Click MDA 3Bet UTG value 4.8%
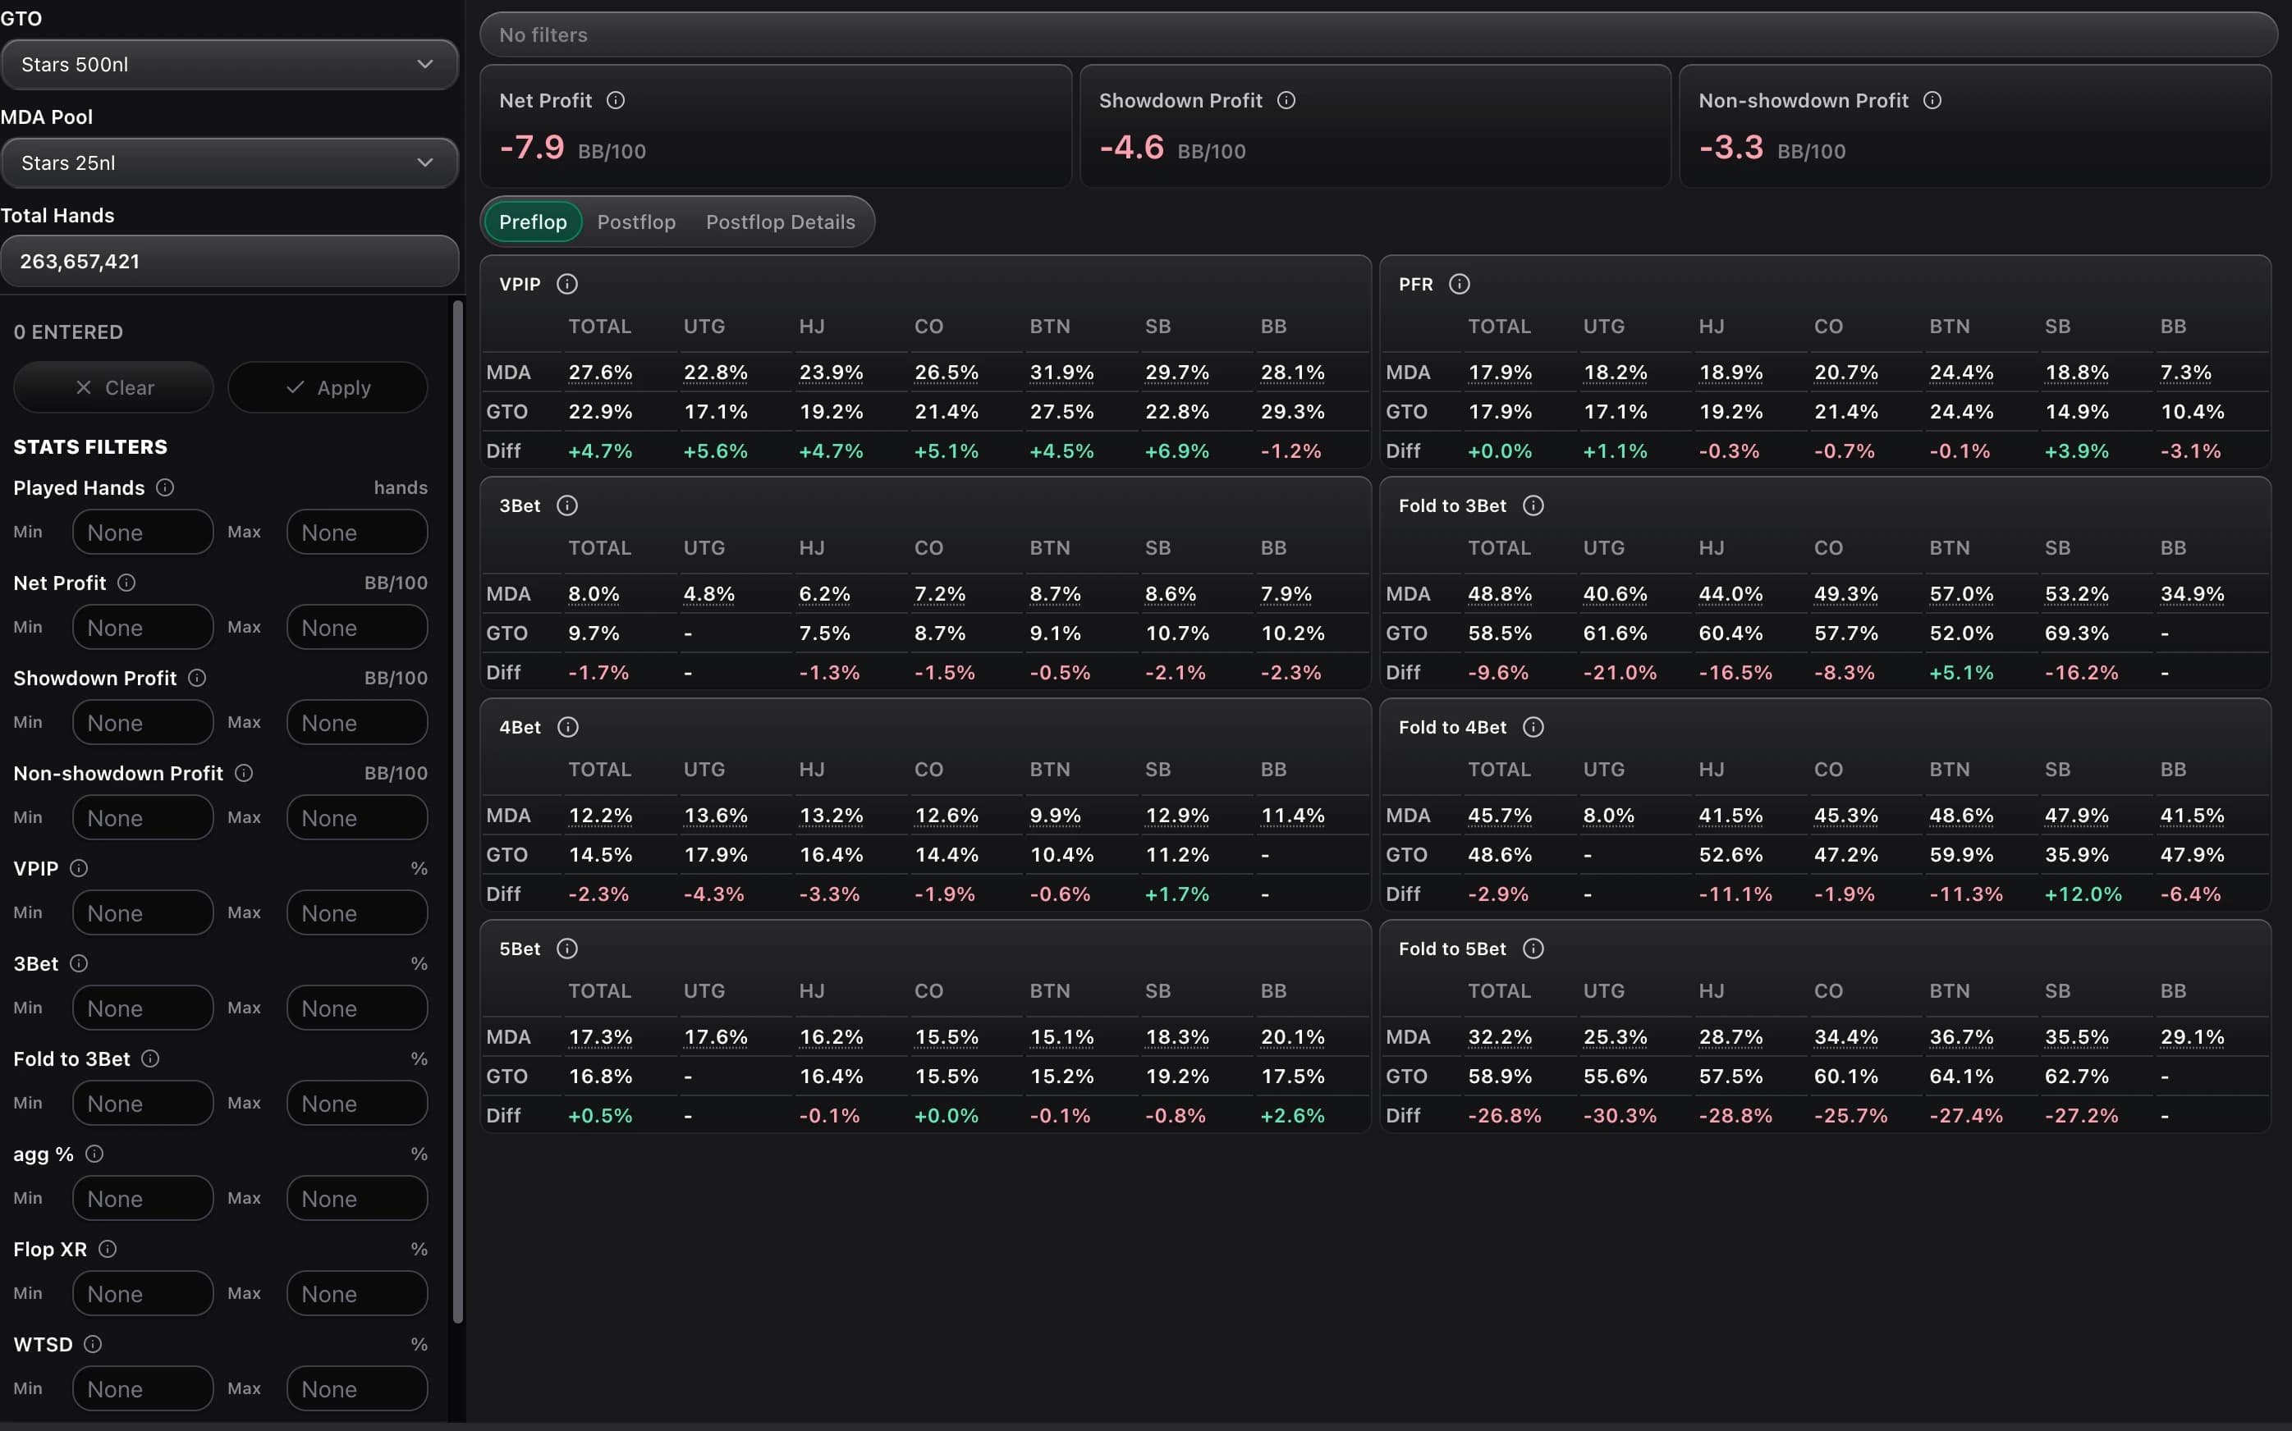 (709, 594)
